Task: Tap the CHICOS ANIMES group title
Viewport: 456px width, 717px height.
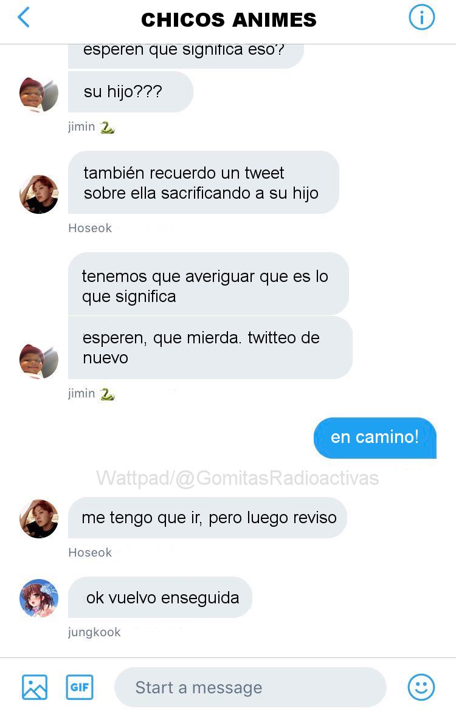Action: click(x=229, y=19)
